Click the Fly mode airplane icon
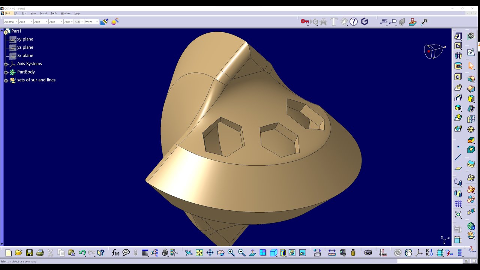Image resolution: width=480 pixels, height=270 pixels. coord(189,253)
